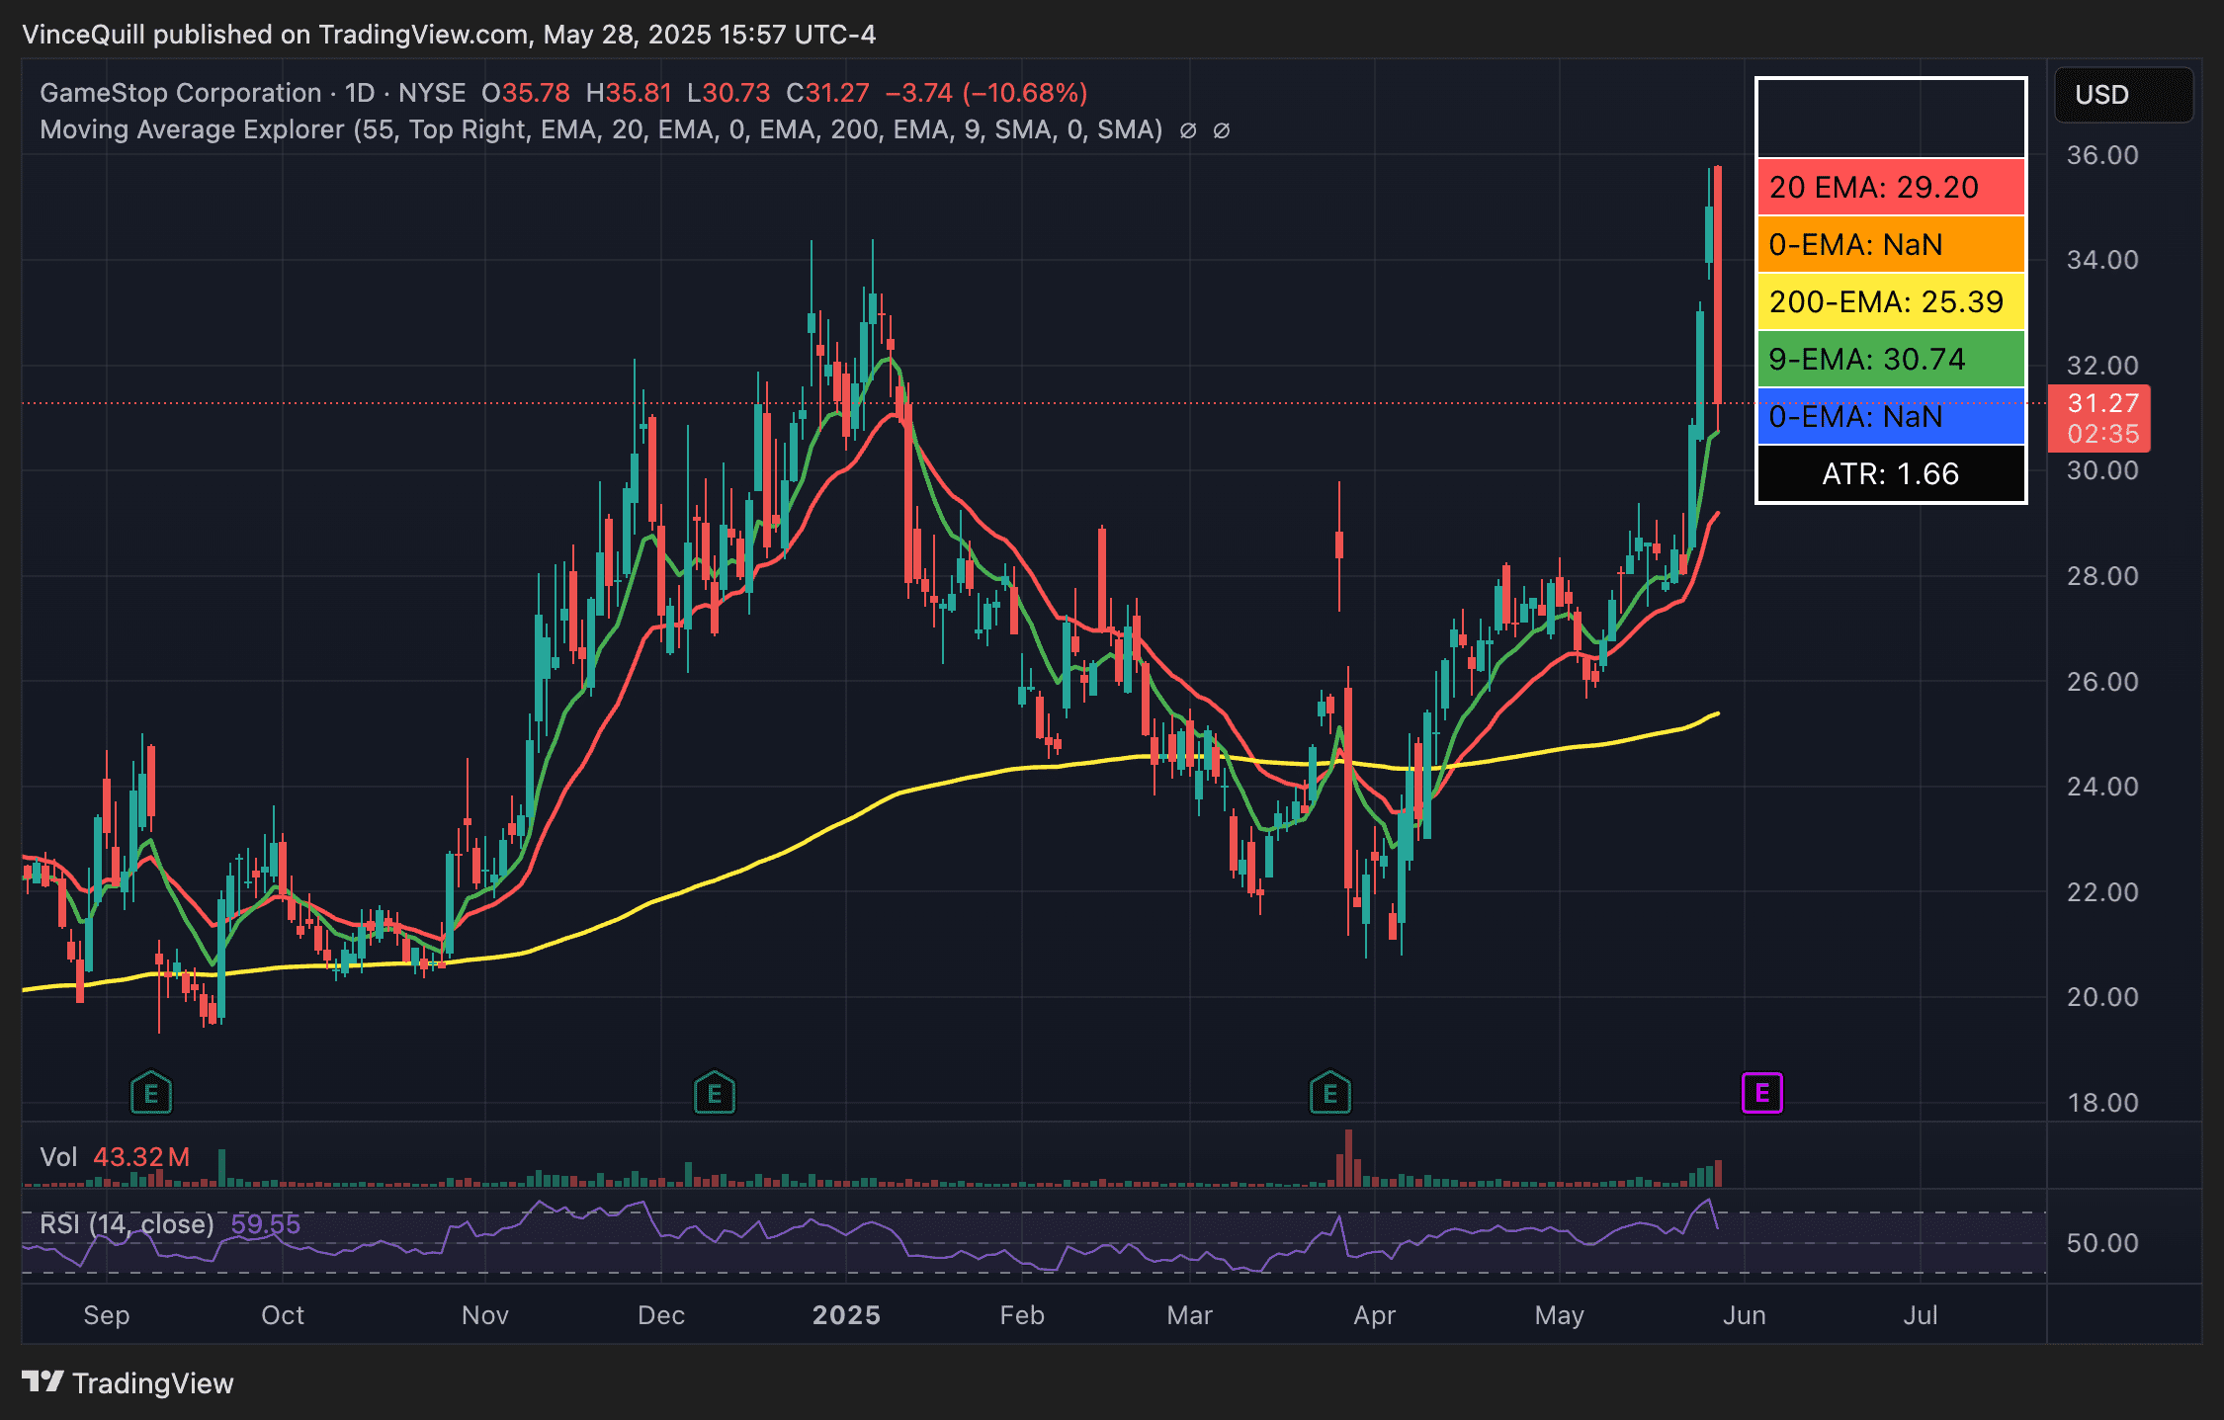
Task: Click the Vol 43.32M volume legend
Action: [114, 1157]
